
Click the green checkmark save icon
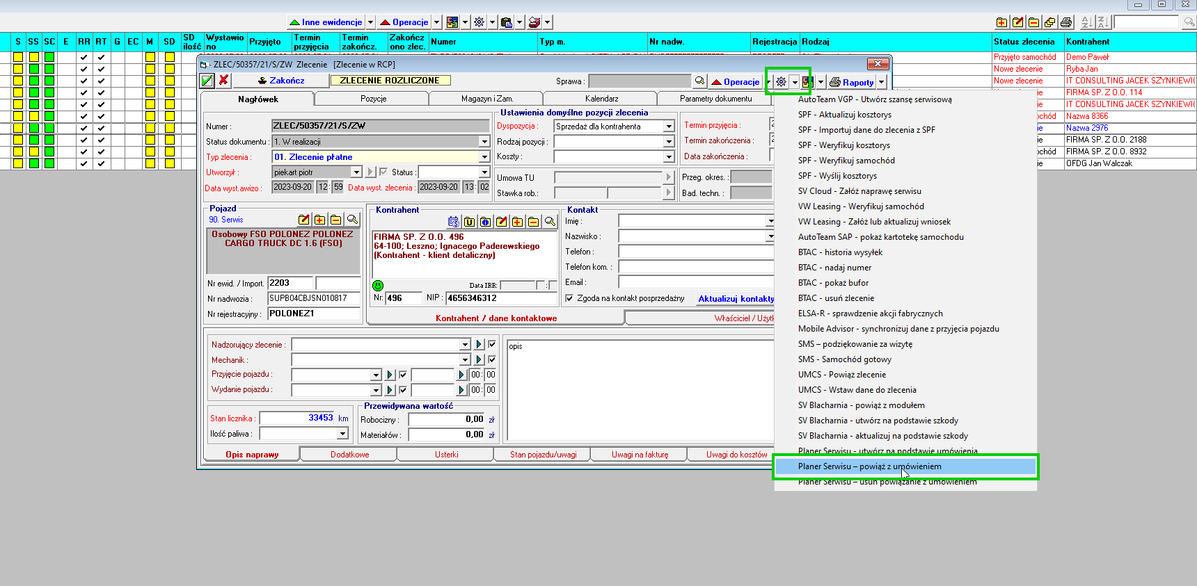point(207,81)
